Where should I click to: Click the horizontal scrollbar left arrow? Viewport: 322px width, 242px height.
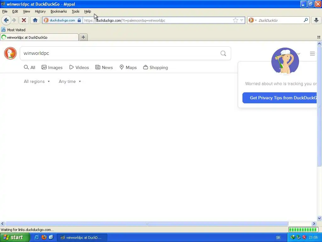tap(2, 224)
